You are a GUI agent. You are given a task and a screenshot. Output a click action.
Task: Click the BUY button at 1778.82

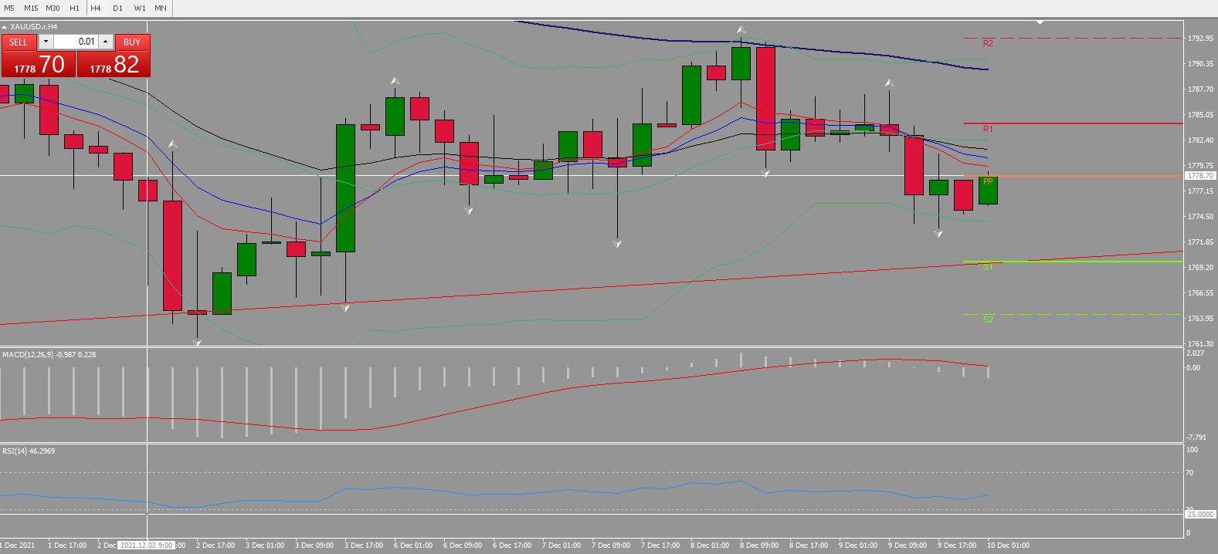[x=114, y=64]
